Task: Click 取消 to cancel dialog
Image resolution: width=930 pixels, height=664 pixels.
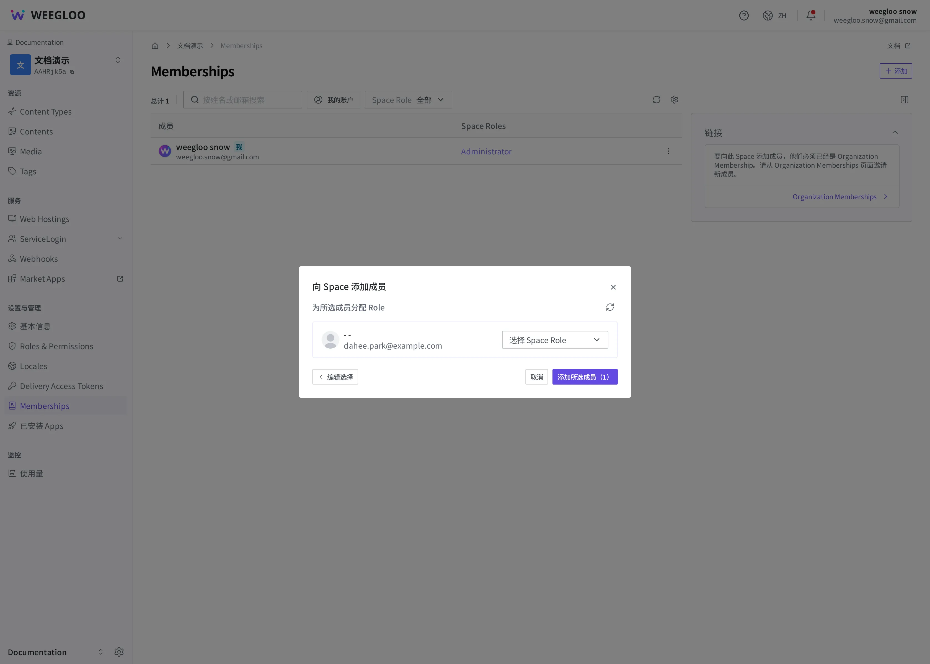Action: [x=537, y=377]
